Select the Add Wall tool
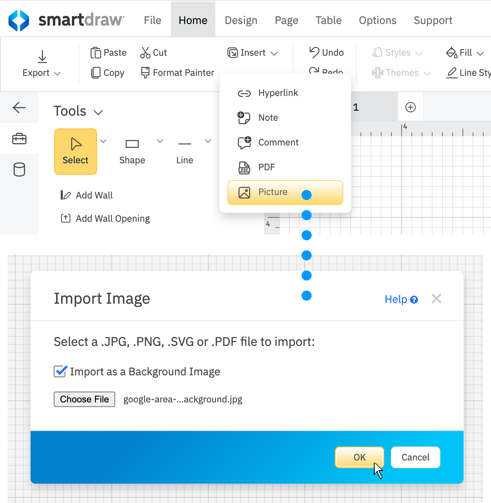Screen dimensions: 491x503 (x=66, y=195)
